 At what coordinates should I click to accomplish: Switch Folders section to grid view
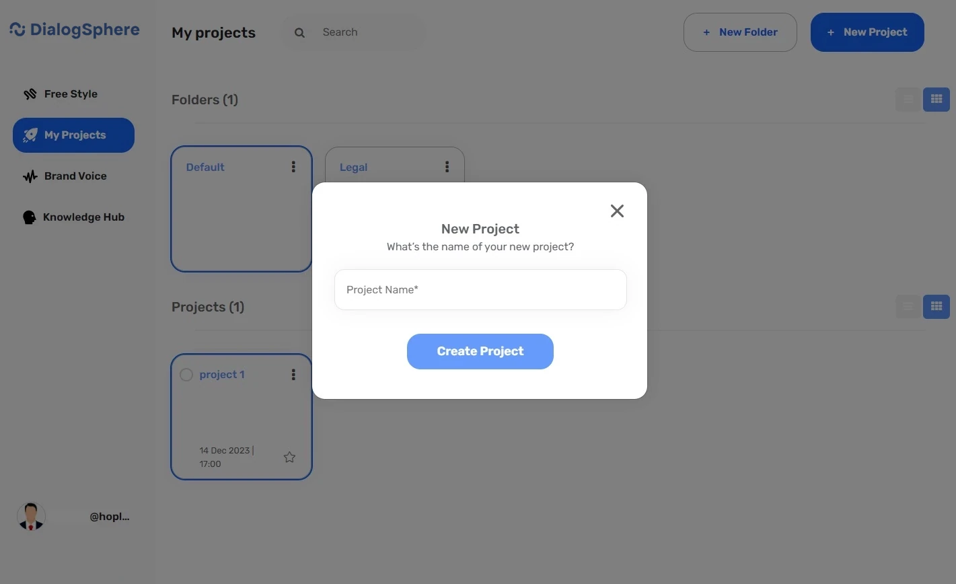coord(936,99)
